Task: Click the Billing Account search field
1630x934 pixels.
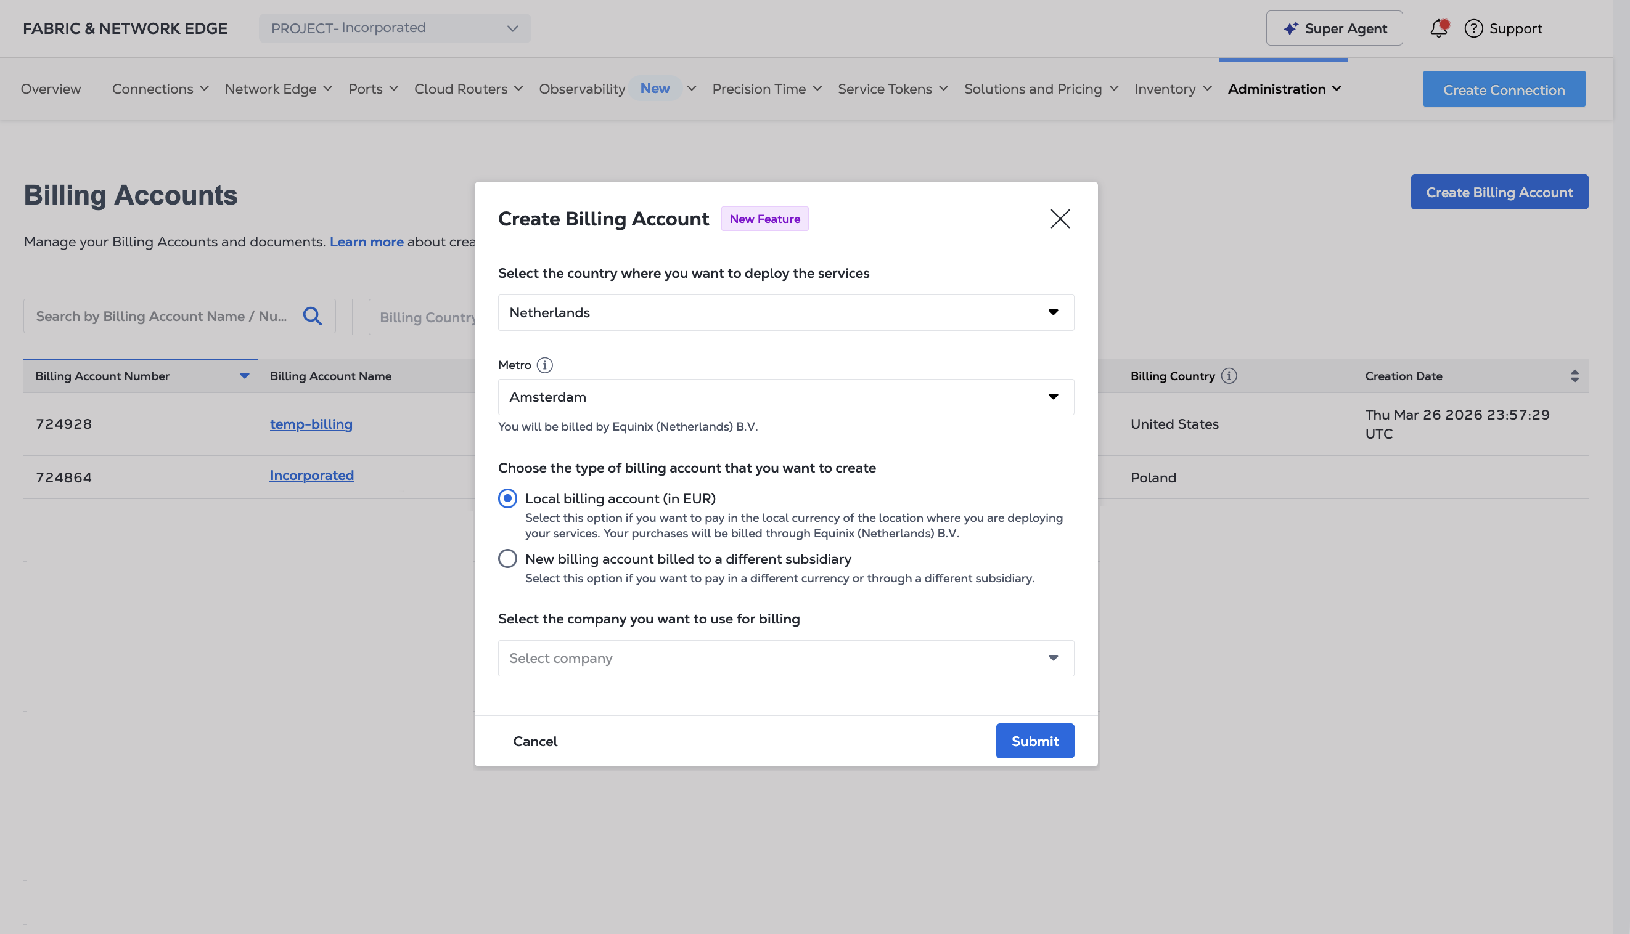Action: 160,316
